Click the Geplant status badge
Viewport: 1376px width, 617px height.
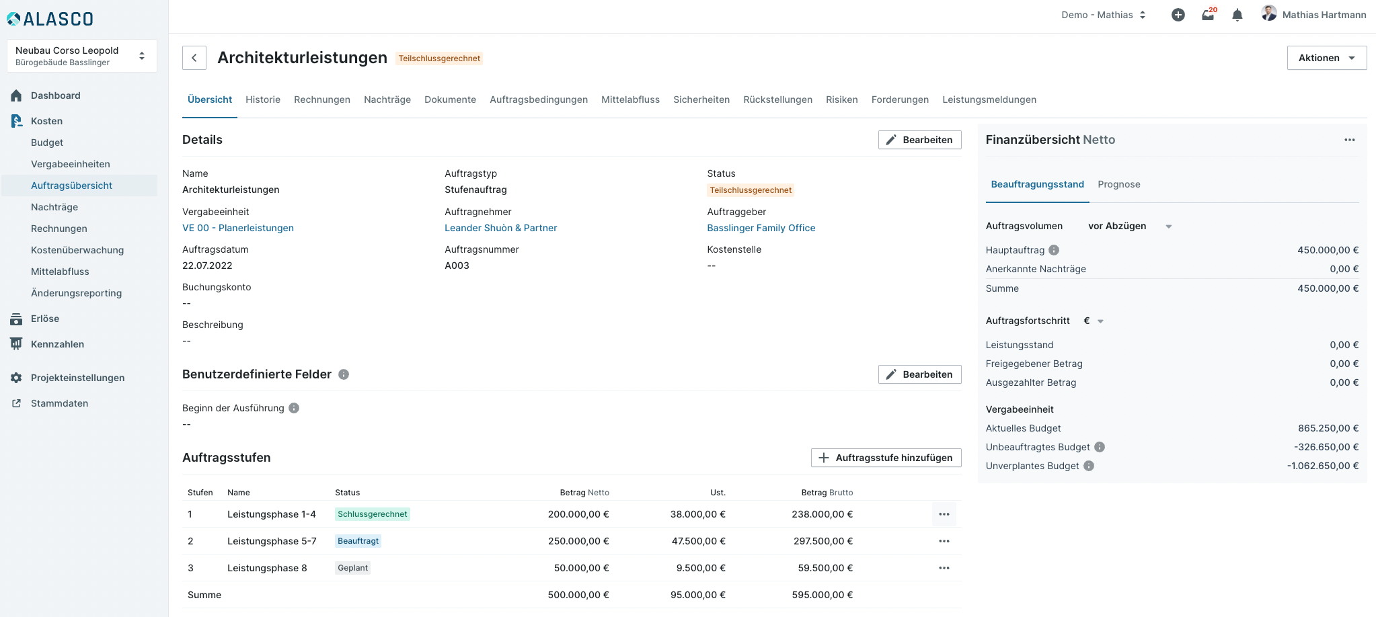click(353, 568)
